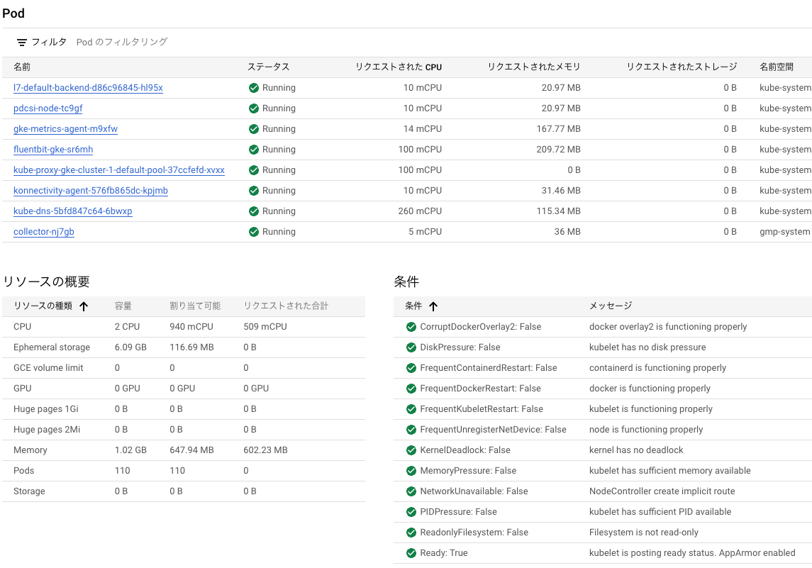
Task: Sort by 名前空間 column header
Action: 777,67
